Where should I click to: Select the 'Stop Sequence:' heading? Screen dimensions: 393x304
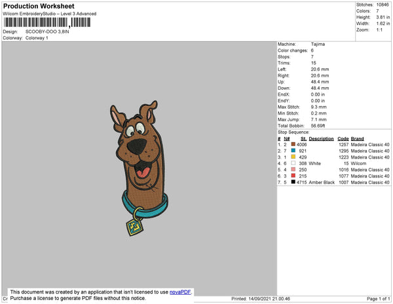pyautogui.click(x=293, y=132)
